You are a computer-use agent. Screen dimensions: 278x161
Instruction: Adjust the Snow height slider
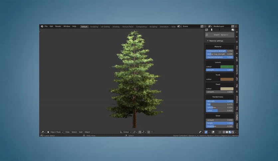tap(219, 123)
